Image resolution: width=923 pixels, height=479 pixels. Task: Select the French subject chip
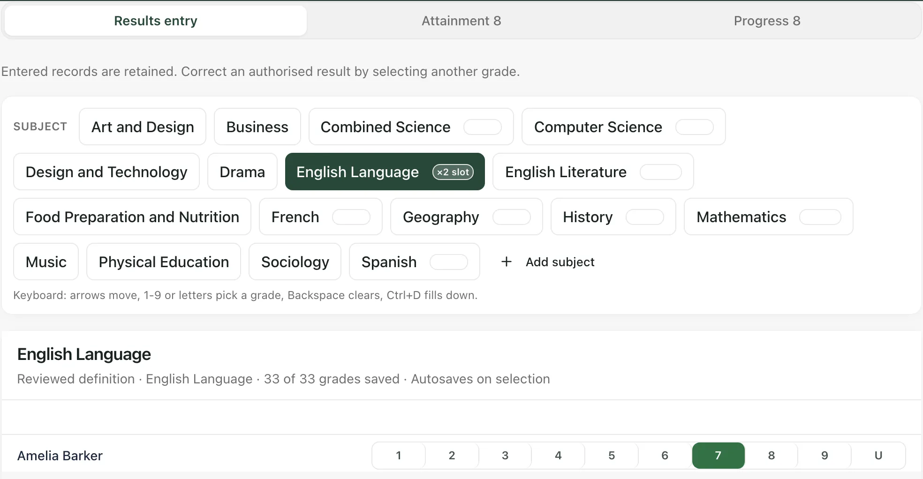320,217
